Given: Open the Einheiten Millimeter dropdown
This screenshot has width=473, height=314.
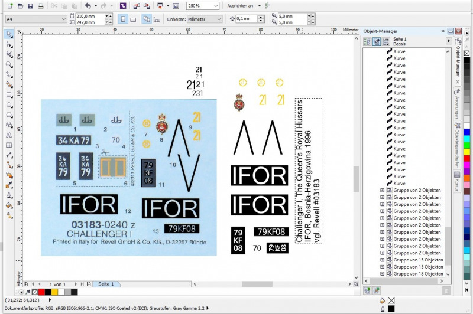Looking at the screenshot, I should pyautogui.click(x=219, y=19).
